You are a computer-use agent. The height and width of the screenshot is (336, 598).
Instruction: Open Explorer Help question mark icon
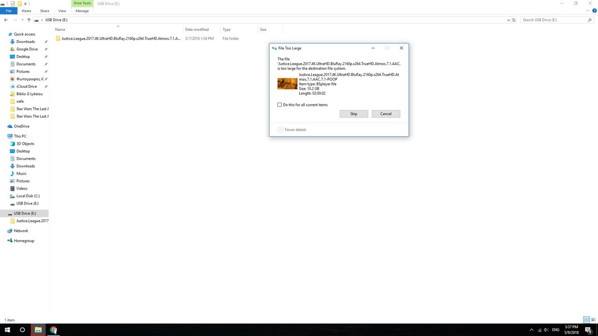pyautogui.click(x=593, y=11)
